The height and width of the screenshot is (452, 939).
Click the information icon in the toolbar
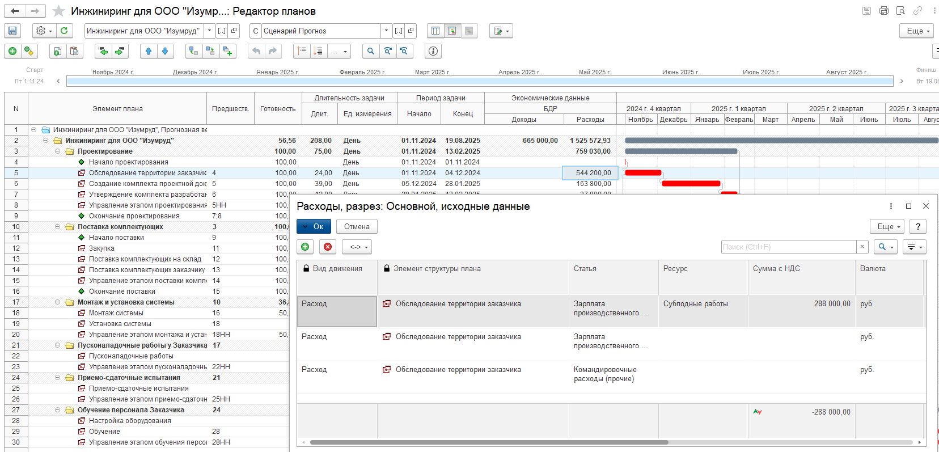[433, 52]
